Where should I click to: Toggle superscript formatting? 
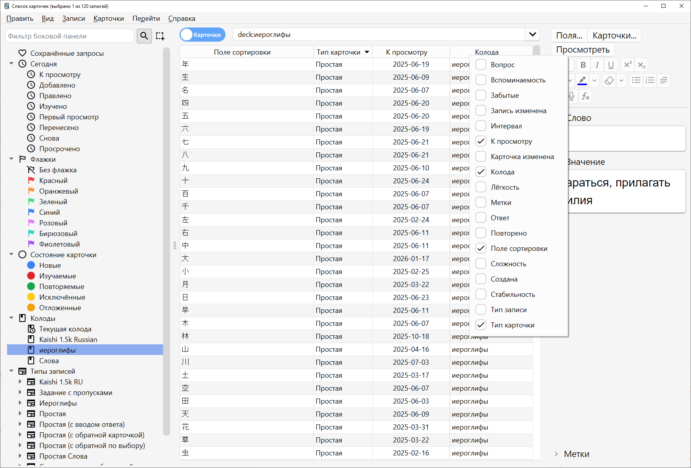coord(627,65)
